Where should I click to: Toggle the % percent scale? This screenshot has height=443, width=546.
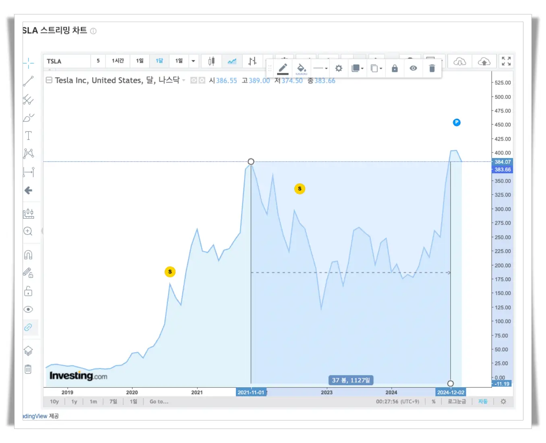434,402
